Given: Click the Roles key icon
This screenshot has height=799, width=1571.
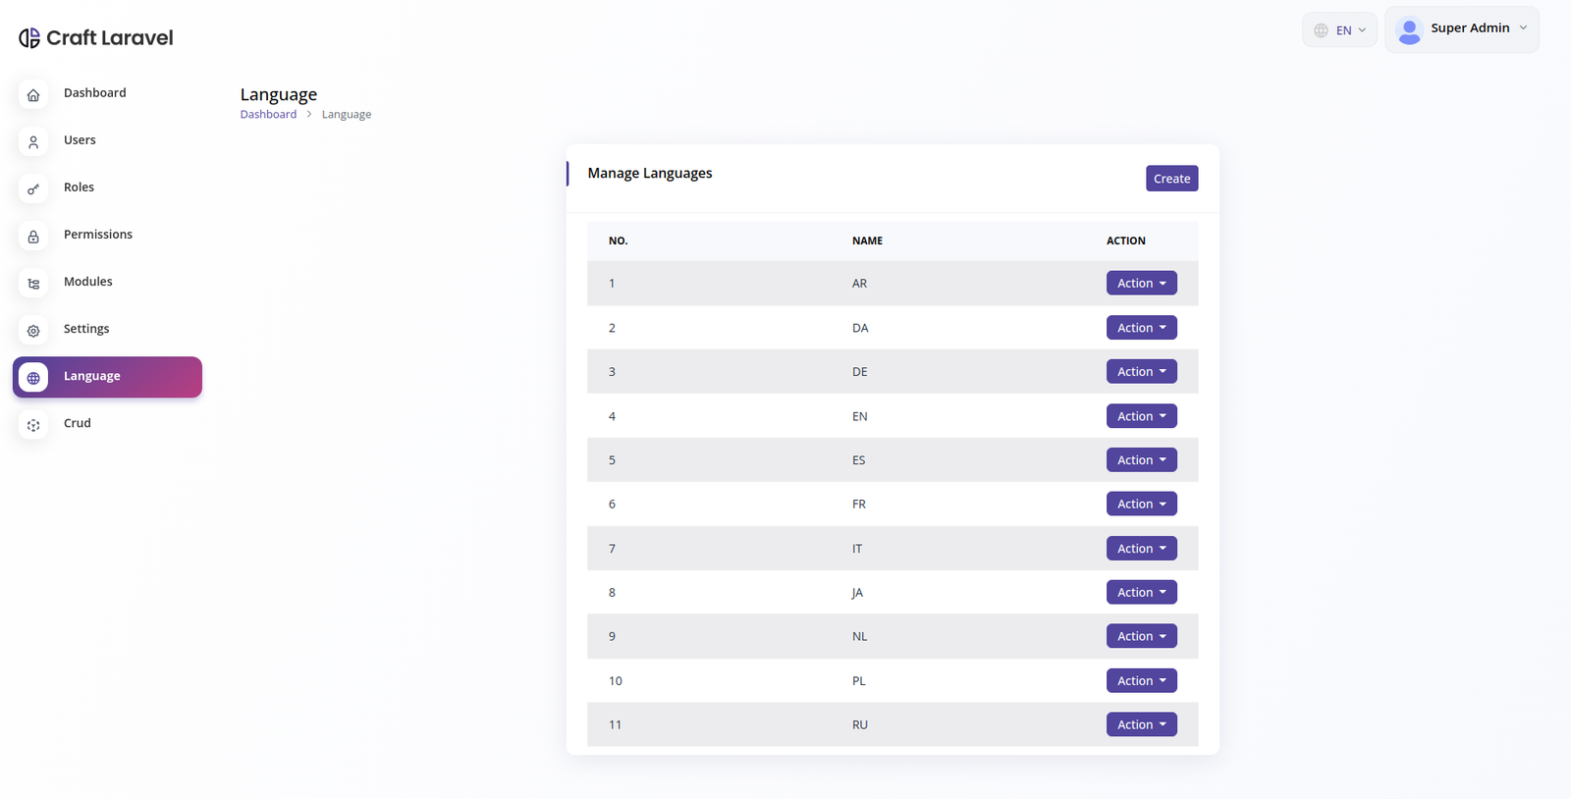Looking at the screenshot, I should tap(33, 189).
